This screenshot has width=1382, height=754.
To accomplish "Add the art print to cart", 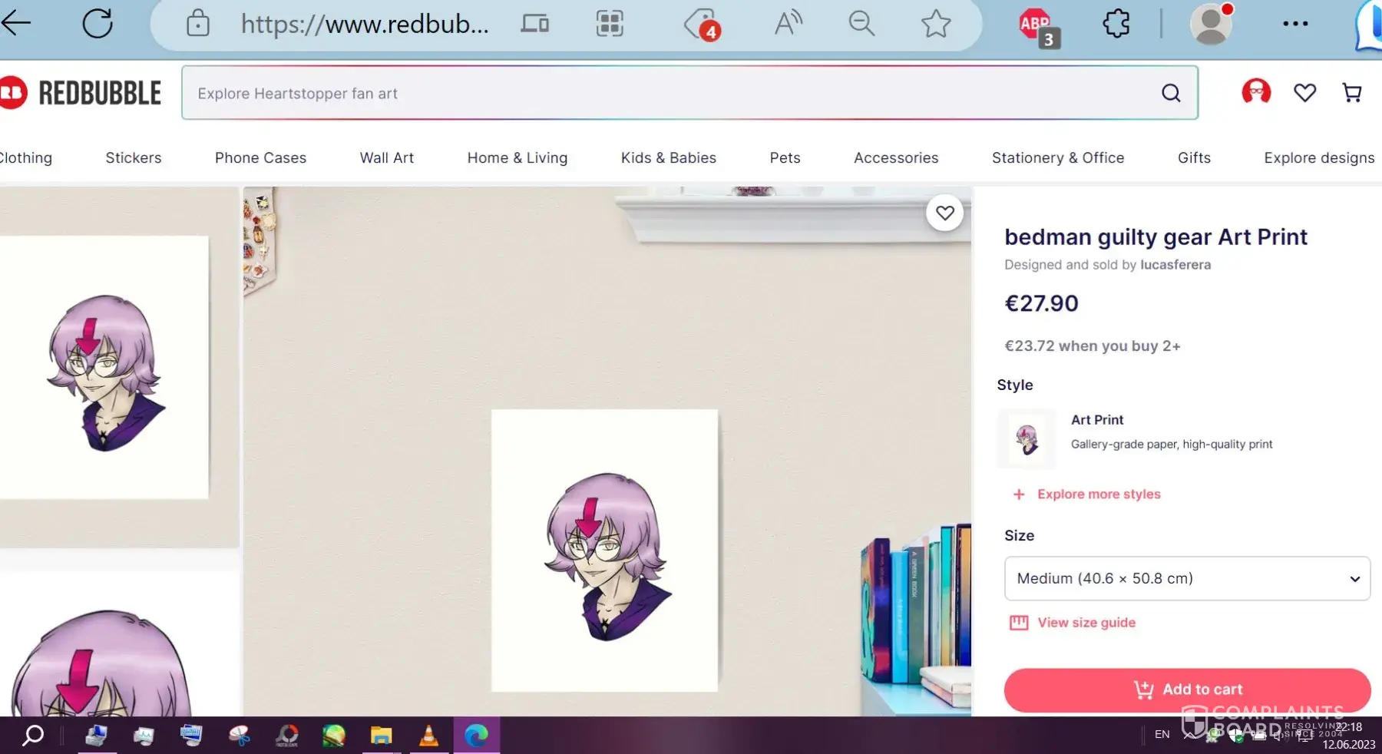I will (1187, 690).
